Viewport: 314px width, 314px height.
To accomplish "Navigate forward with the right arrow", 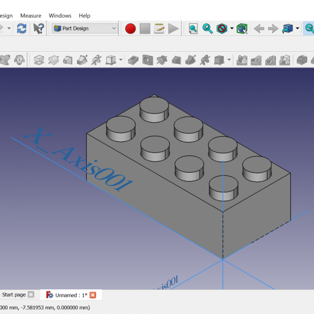I will pos(273,29).
